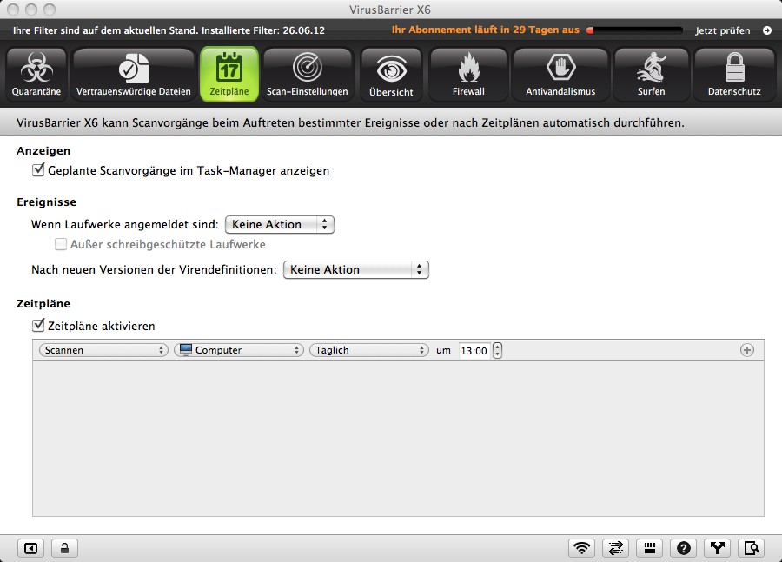Image resolution: width=782 pixels, height=562 pixels.
Task: Open the log document magnifier icon
Action: [751, 548]
